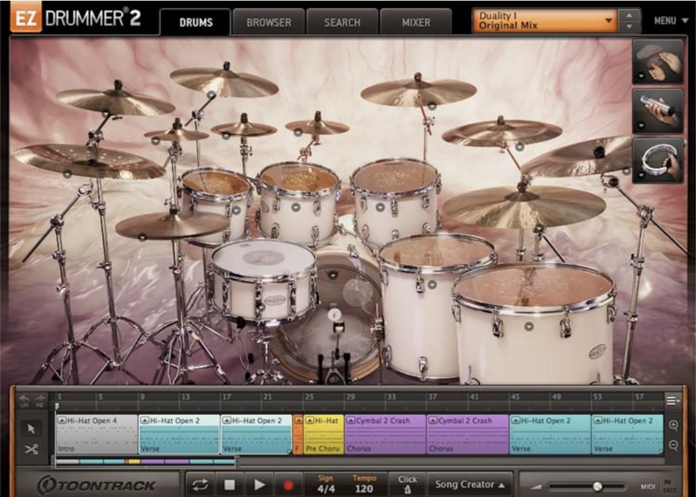Click the shaker percussion thumbnail
The image size is (696, 497).
(x=658, y=111)
